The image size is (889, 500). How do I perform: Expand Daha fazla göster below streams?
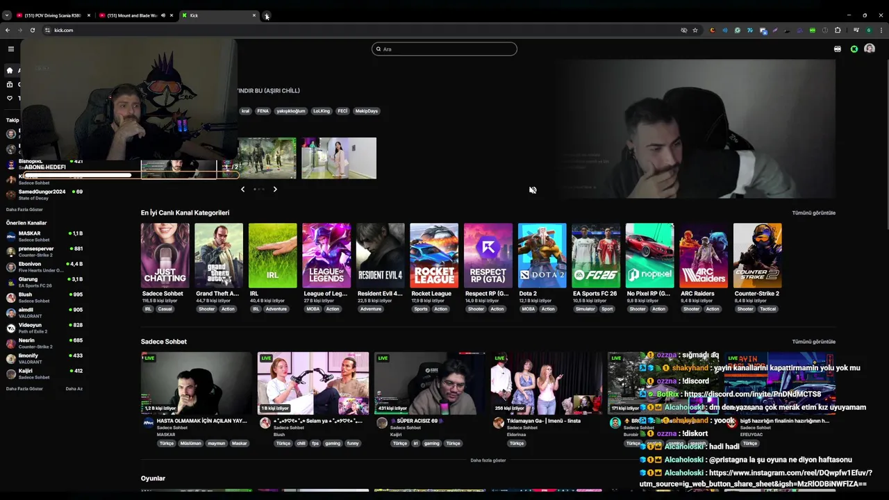488,460
